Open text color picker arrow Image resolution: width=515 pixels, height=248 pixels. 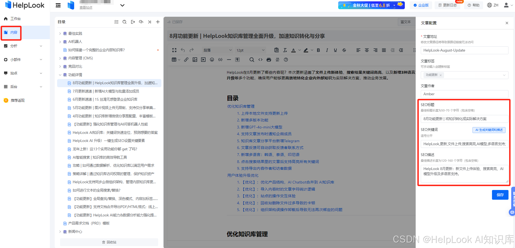[x=299, y=50]
